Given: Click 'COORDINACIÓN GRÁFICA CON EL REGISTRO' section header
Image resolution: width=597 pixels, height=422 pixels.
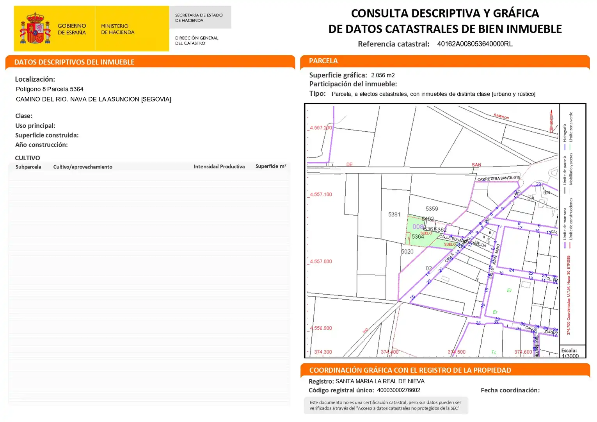Looking at the screenshot, I should [x=445, y=370].
